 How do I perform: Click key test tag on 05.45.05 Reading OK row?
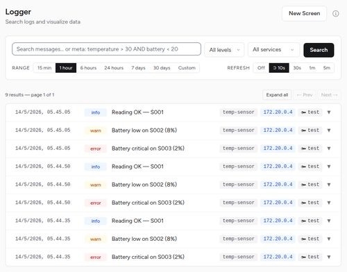click(x=310, y=112)
